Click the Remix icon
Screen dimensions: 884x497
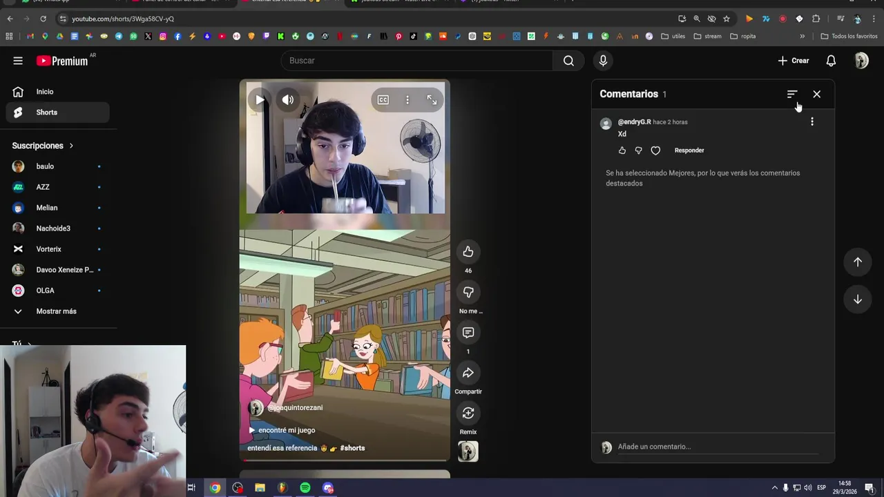coord(468,413)
